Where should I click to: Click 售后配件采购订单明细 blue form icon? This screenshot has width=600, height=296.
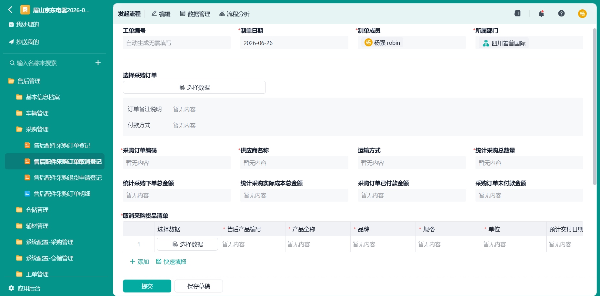tap(27, 194)
